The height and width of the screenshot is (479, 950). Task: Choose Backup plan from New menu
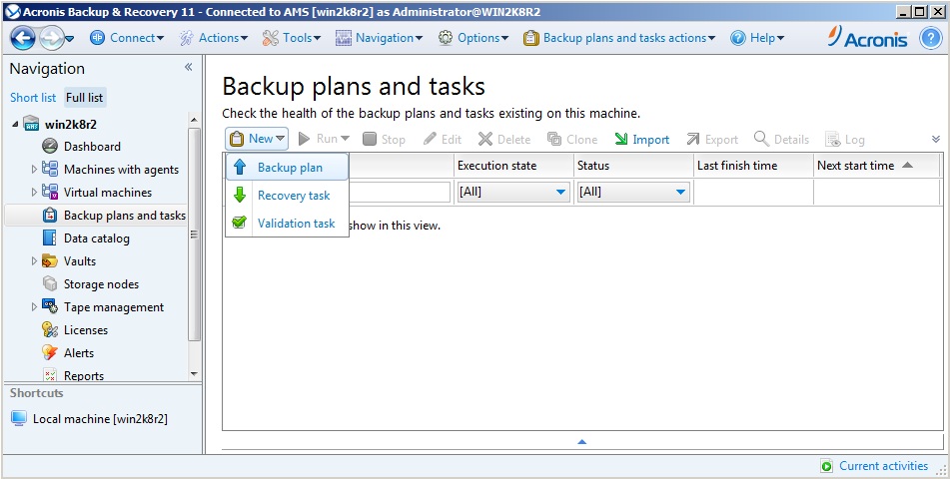pyautogui.click(x=287, y=168)
